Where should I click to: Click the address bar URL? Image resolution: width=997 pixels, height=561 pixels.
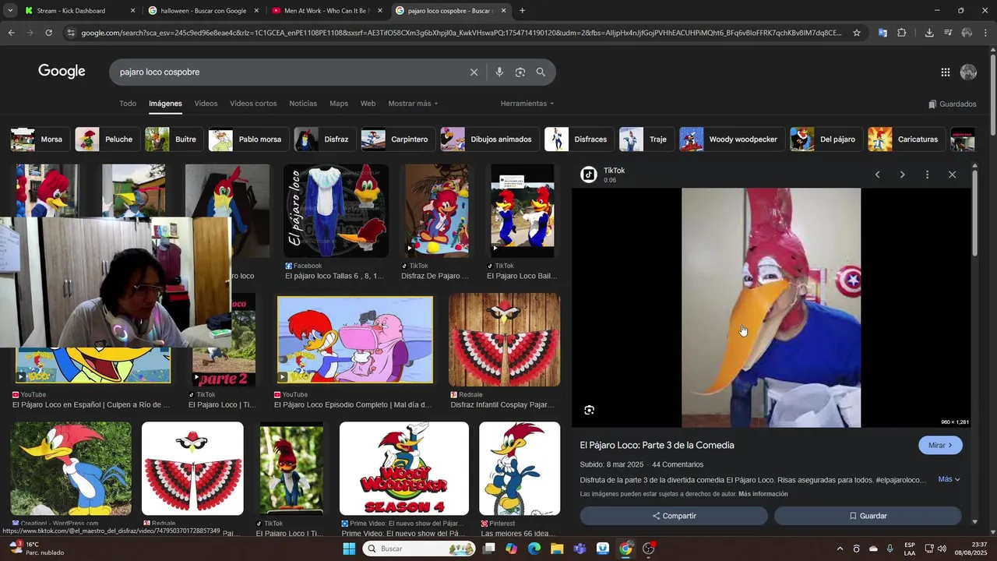tap(461, 33)
